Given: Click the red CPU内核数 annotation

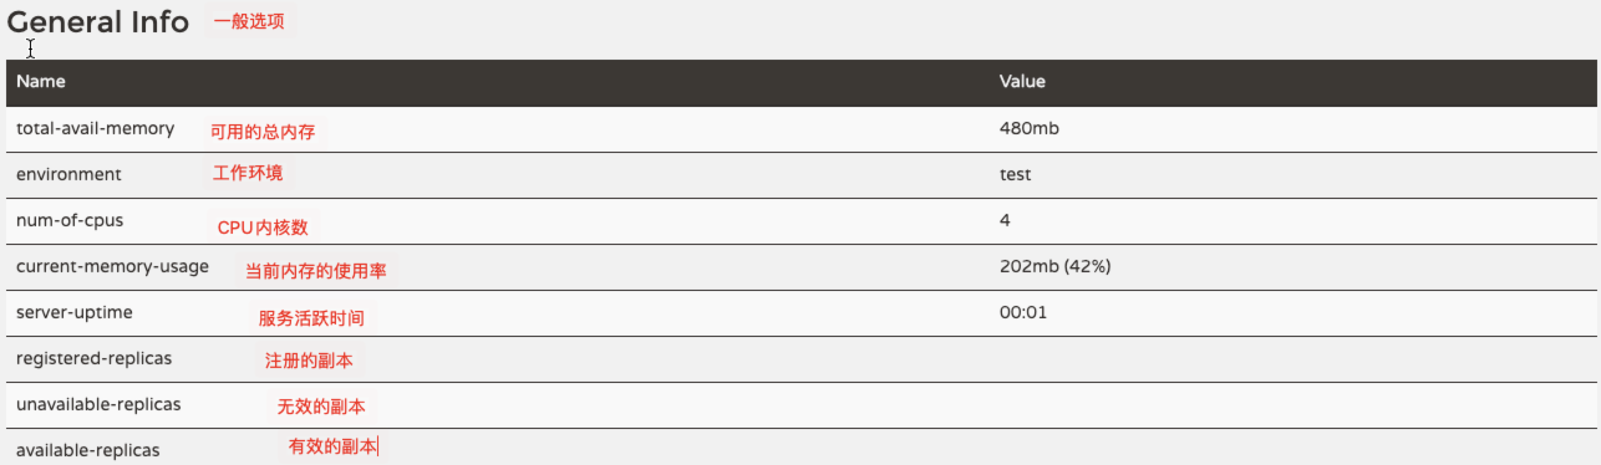Looking at the screenshot, I should (263, 228).
